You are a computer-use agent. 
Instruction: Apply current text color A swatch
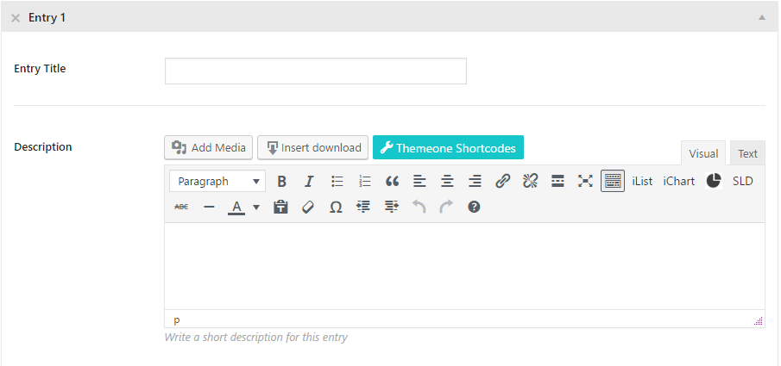pyautogui.click(x=237, y=207)
